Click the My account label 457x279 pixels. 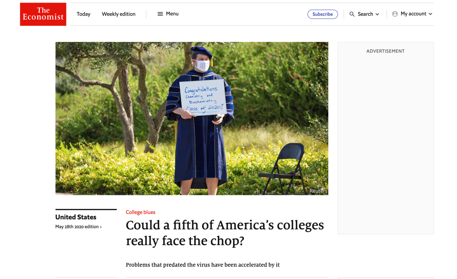[x=413, y=14]
